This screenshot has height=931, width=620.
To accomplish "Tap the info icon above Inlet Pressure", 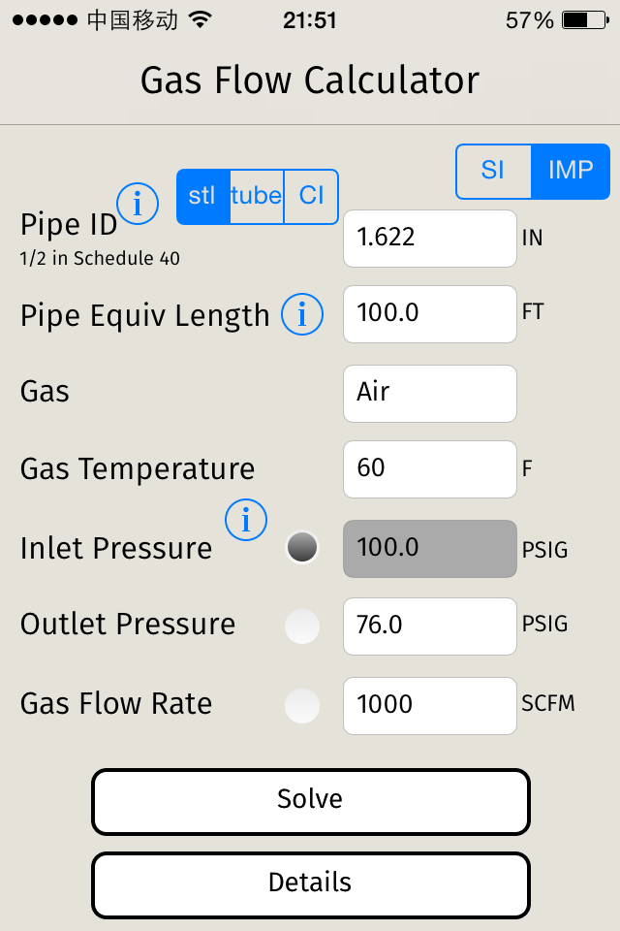I will [246, 521].
